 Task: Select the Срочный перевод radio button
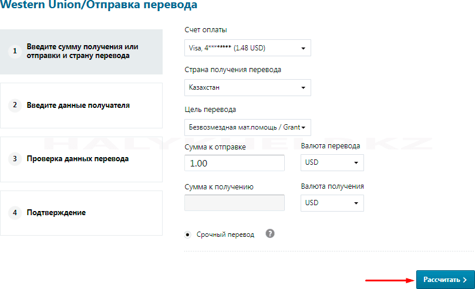(188, 234)
